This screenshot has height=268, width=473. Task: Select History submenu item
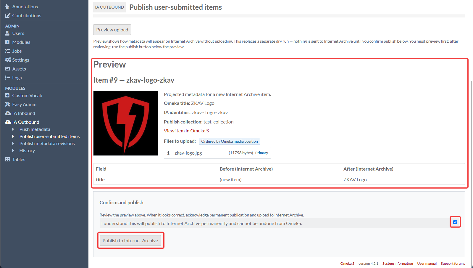27,150
